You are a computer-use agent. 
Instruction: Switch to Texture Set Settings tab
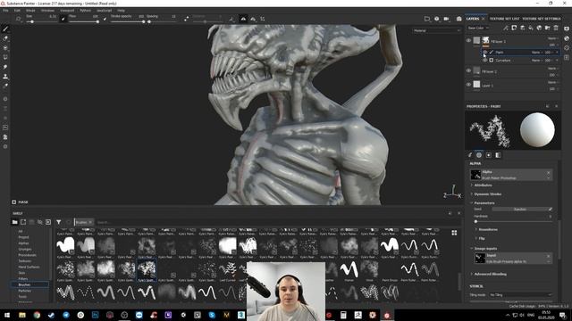pyautogui.click(x=541, y=19)
